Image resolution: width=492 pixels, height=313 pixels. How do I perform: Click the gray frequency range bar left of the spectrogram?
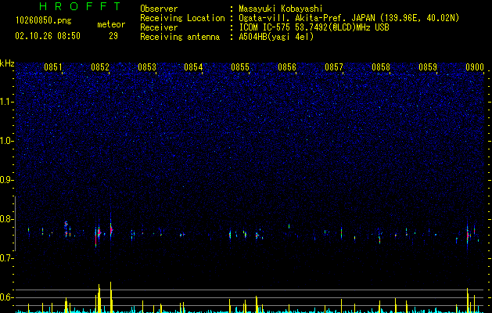16,224
